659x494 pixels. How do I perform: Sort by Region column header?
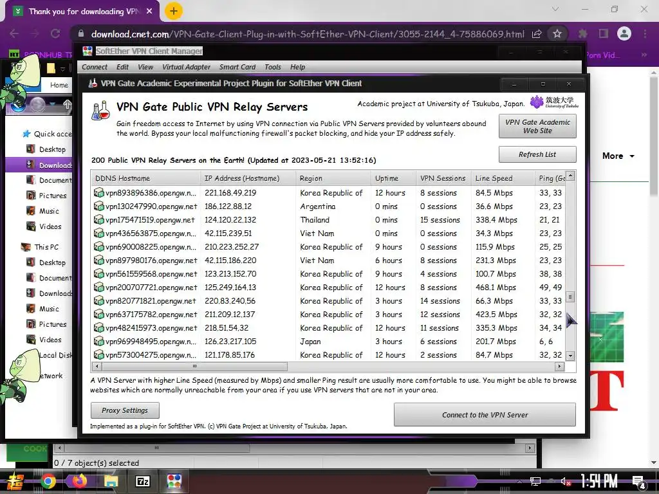pos(333,178)
